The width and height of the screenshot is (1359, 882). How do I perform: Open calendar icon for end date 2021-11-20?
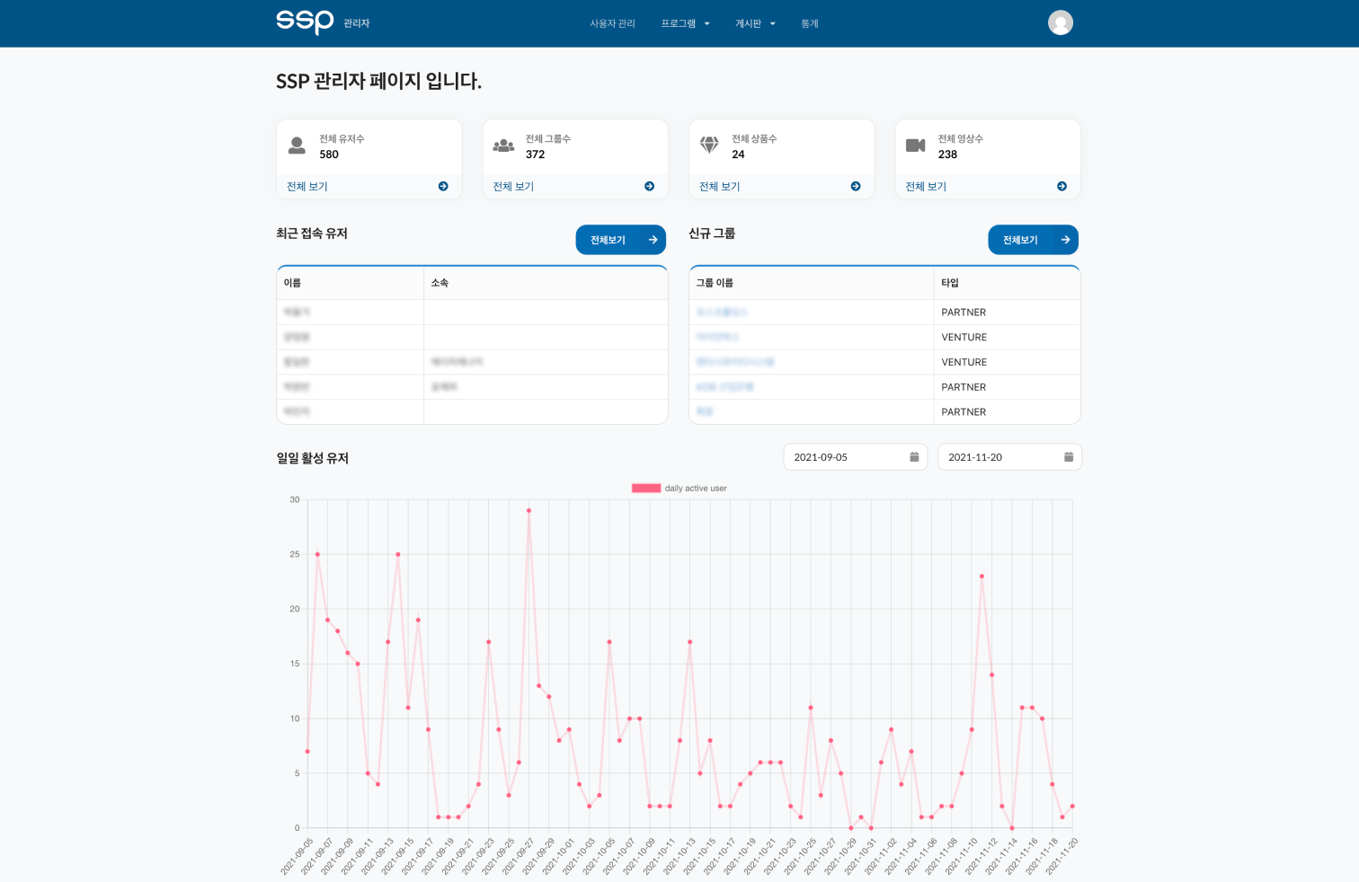[x=1068, y=457]
